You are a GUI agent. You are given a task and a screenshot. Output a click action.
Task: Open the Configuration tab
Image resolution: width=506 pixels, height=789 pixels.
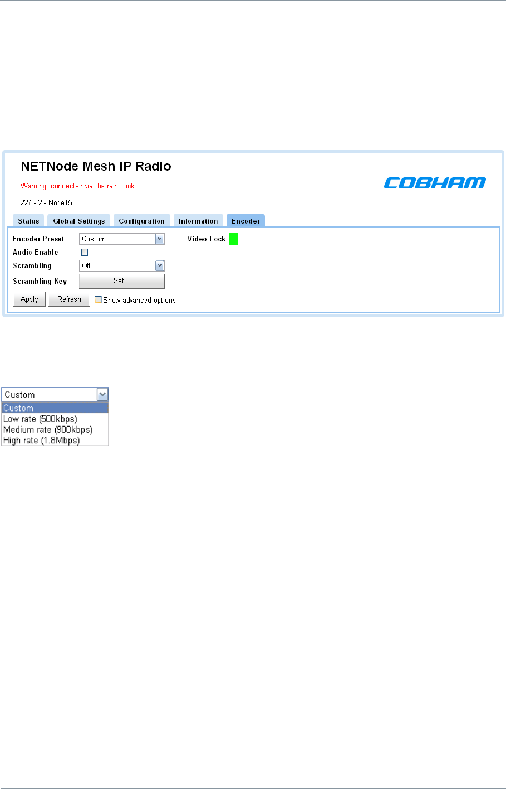(x=141, y=221)
